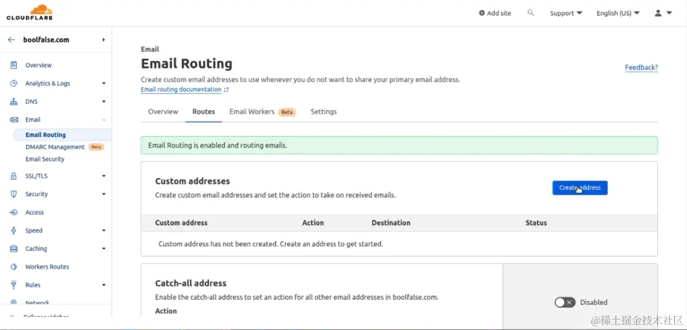This screenshot has height=330, width=687.
Task: Expand the account menu arrow
Action: point(669,13)
